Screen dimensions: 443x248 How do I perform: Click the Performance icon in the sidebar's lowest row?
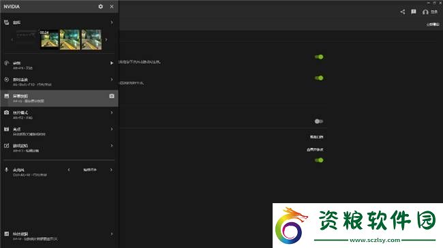pos(7,234)
